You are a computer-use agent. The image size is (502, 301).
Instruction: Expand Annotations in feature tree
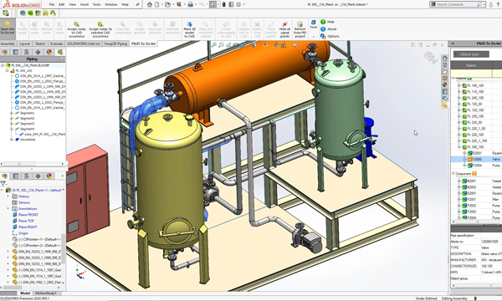pyautogui.click(x=8, y=208)
